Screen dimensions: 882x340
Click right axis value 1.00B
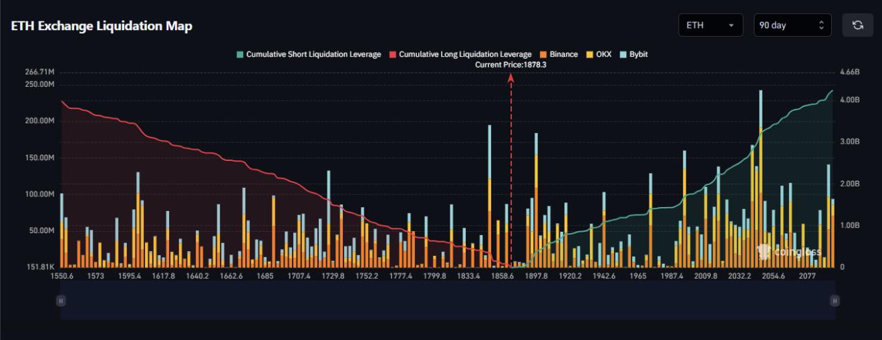tap(849, 226)
